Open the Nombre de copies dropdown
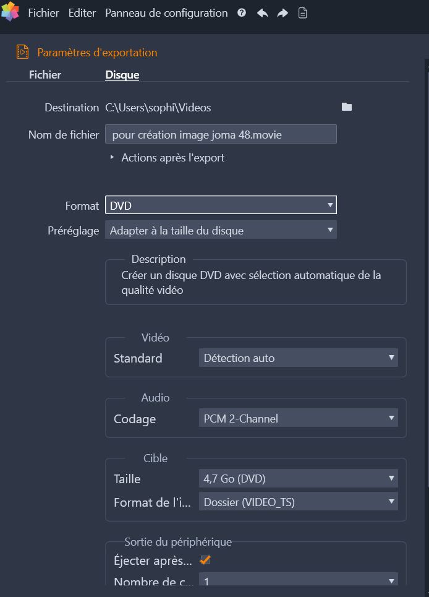Screen dimensions: 429x597 coord(299,580)
